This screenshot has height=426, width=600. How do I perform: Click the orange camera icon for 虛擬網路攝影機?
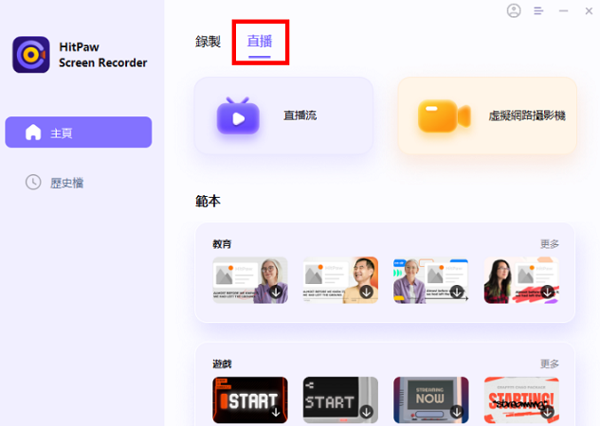444,115
